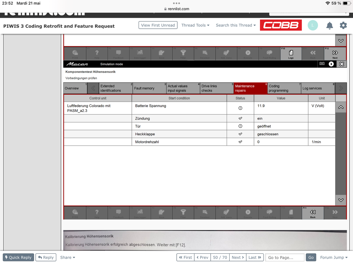Select the Extended identifications tab
Screen dimensions: 353x264
[x=116, y=88]
